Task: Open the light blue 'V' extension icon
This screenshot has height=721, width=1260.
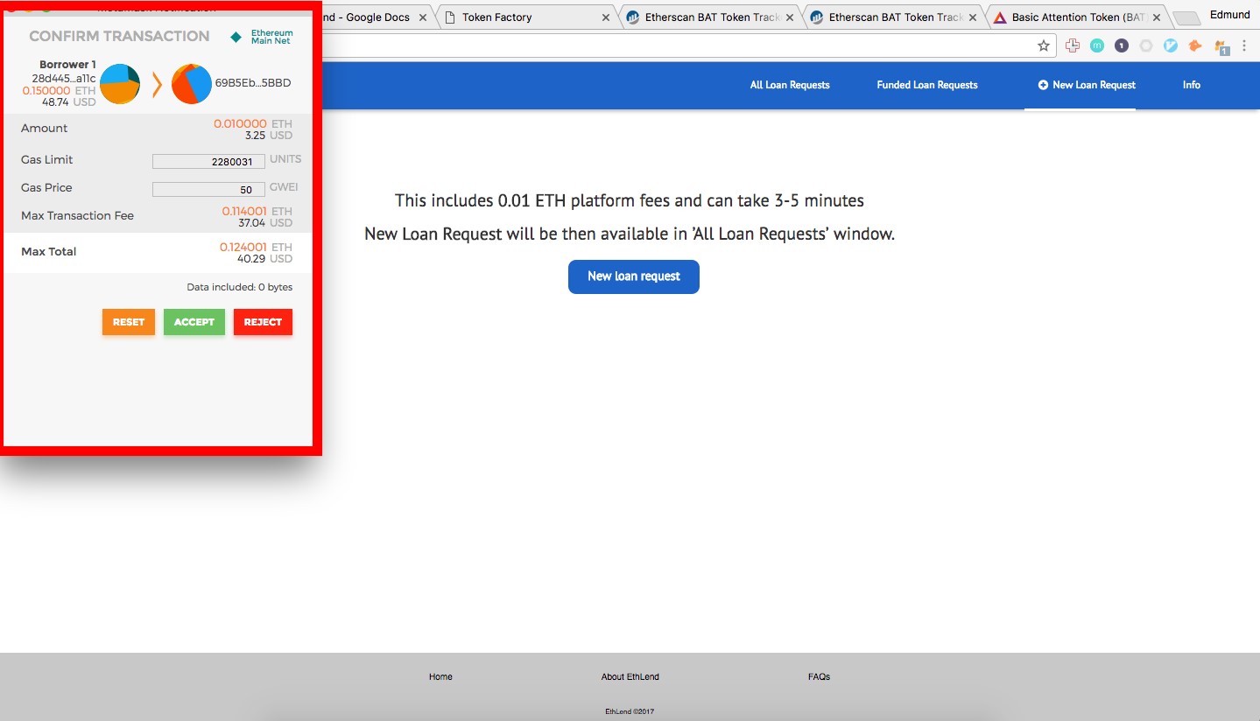Action: [1171, 45]
